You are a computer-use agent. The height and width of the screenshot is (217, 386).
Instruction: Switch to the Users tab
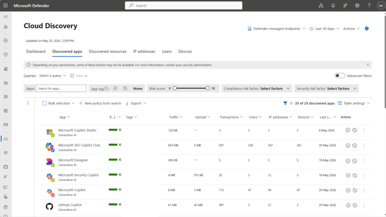tap(167, 51)
